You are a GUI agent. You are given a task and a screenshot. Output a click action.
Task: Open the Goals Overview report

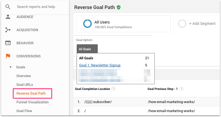pyautogui.click(x=24, y=76)
